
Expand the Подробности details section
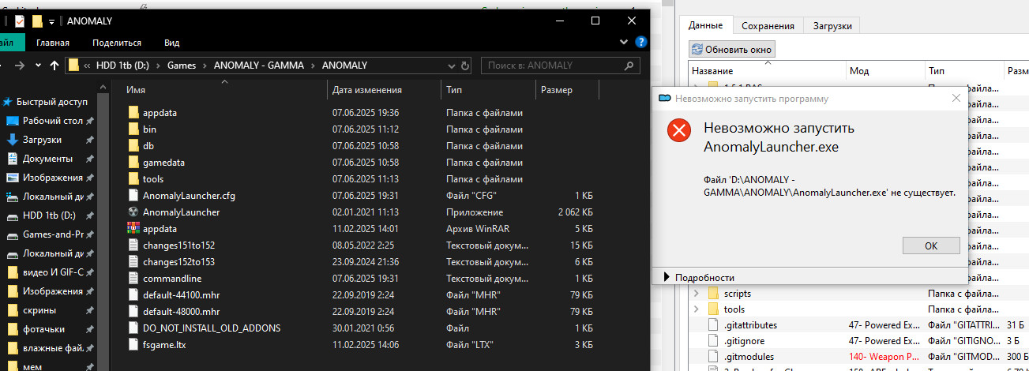(x=667, y=277)
